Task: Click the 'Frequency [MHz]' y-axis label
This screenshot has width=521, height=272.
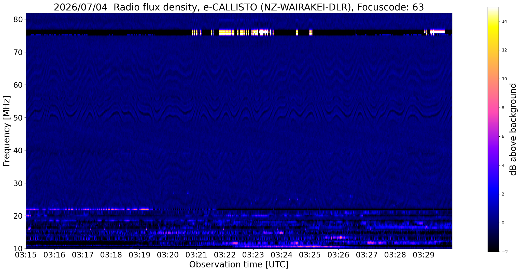Action: 7,131
